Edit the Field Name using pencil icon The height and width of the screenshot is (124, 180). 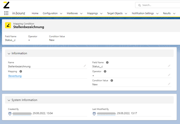pyautogui.click(x=169, y=66)
